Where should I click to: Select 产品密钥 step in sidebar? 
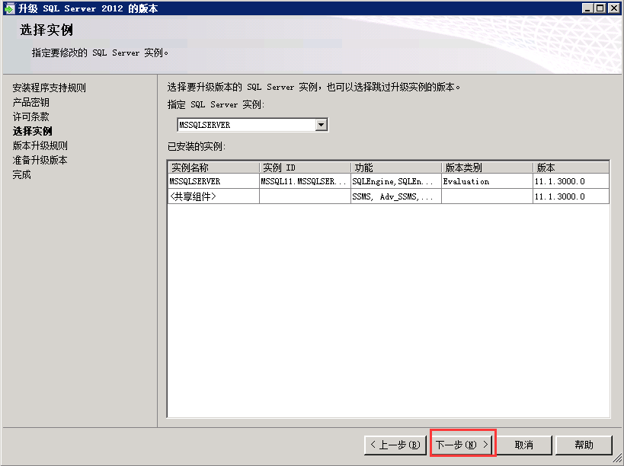(30, 102)
